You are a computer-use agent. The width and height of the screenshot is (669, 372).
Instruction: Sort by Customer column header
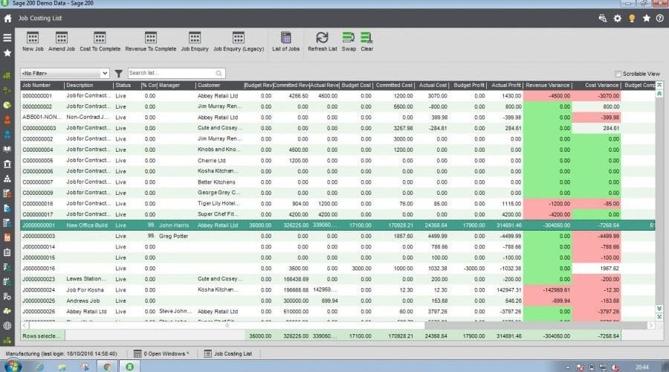(x=219, y=86)
